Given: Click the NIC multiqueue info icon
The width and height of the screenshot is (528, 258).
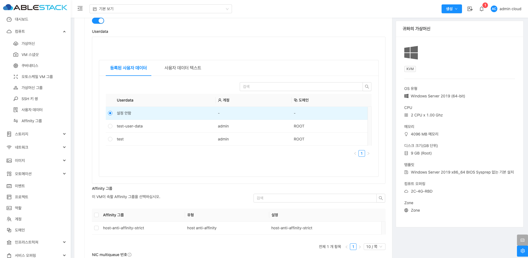Looking at the screenshot, I should coord(130,255).
